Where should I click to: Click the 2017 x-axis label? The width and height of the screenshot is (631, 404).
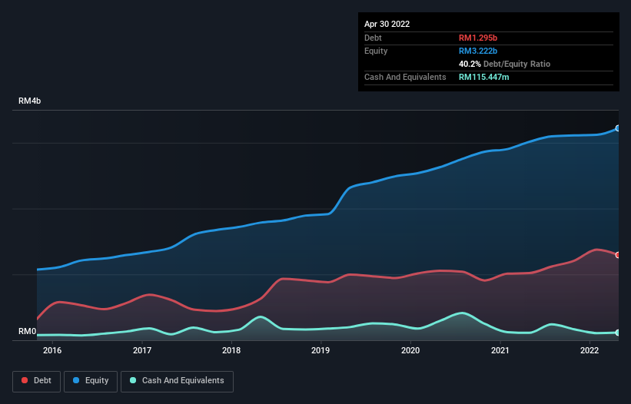pos(142,350)
